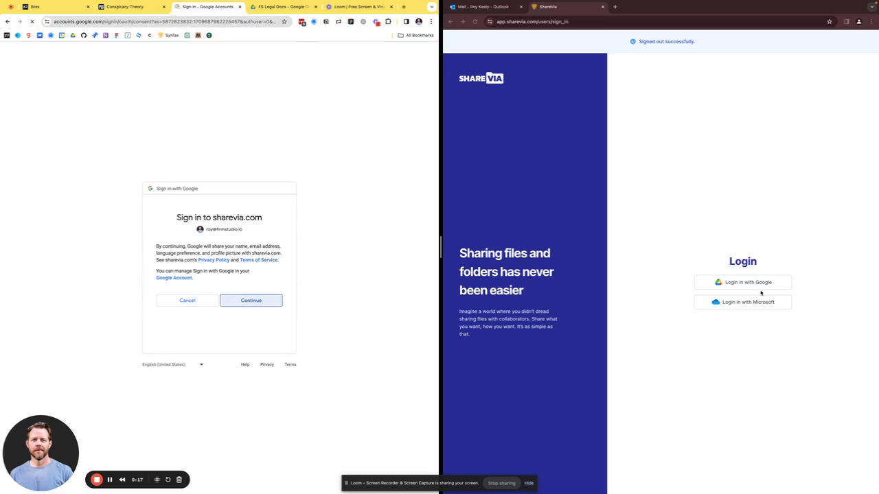Close the Brex tab

tap(88, 7)
